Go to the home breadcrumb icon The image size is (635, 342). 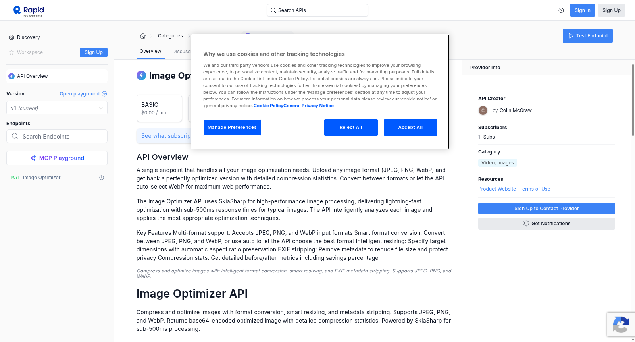[143, 36]
